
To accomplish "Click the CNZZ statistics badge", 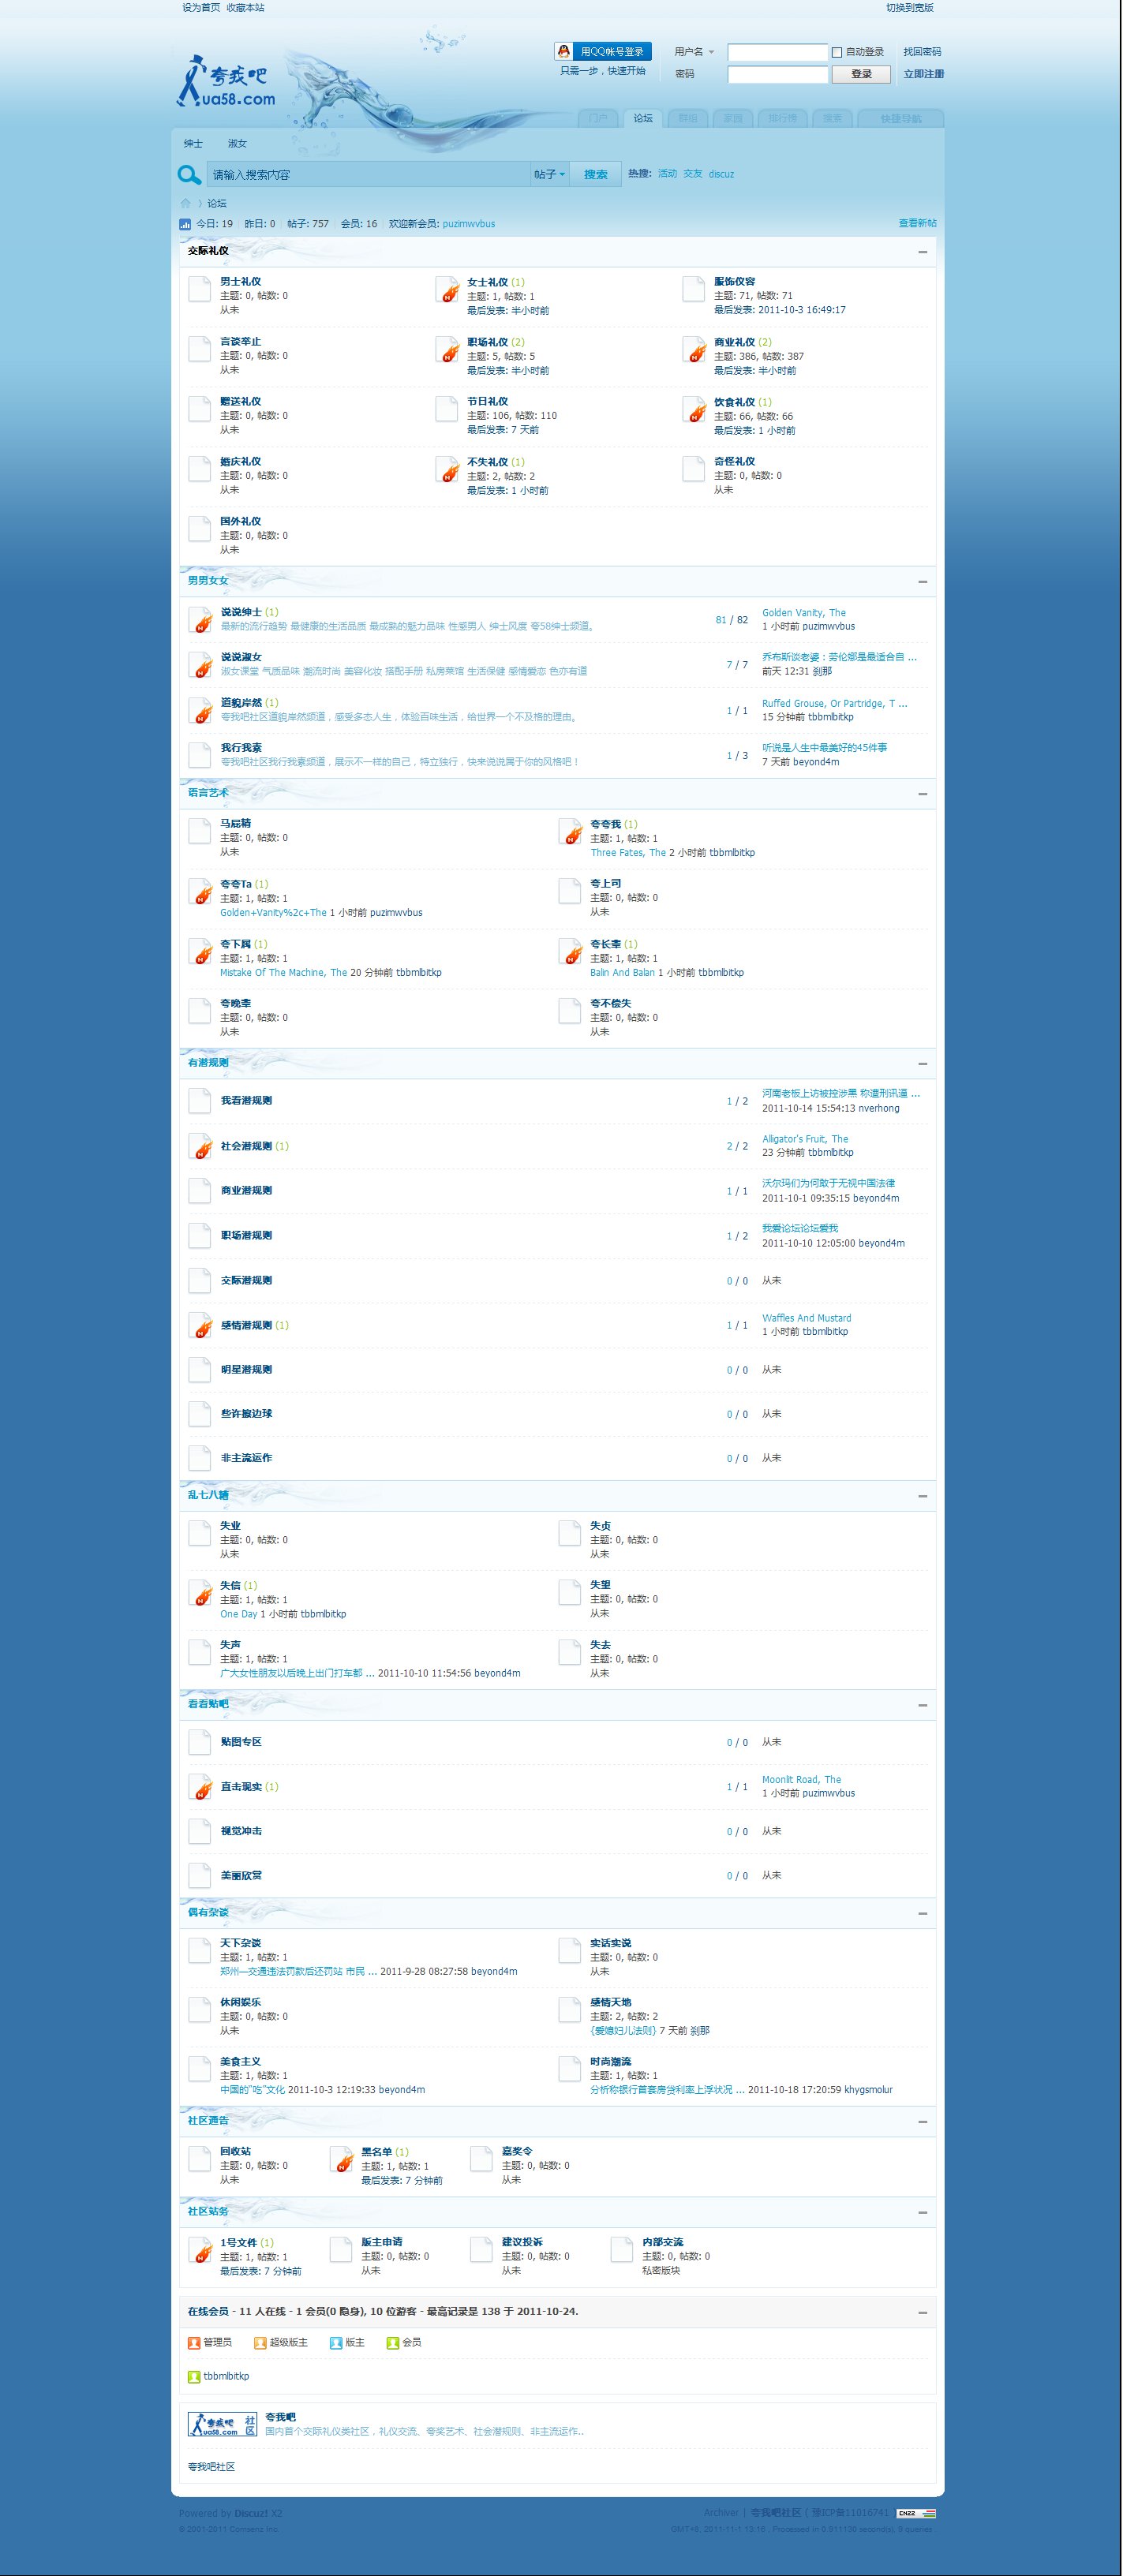I will point(915,2513).
